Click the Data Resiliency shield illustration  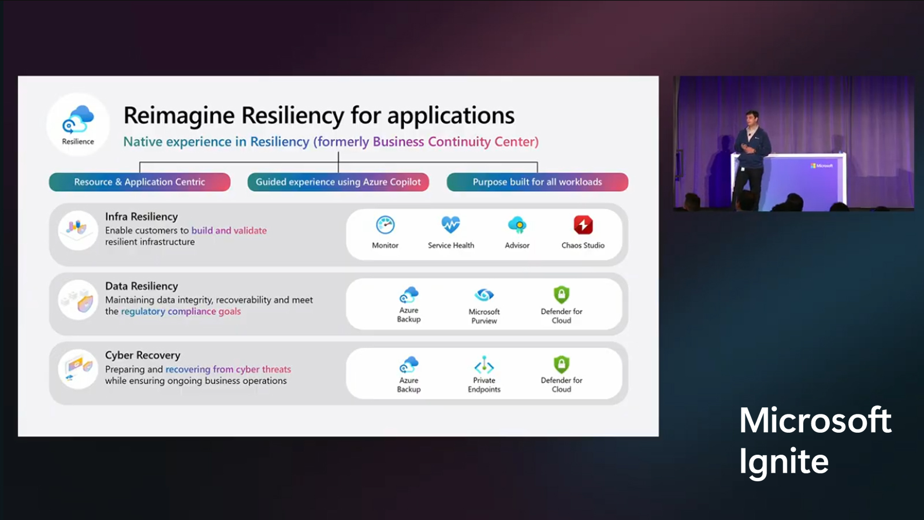(x=78, y=300)
